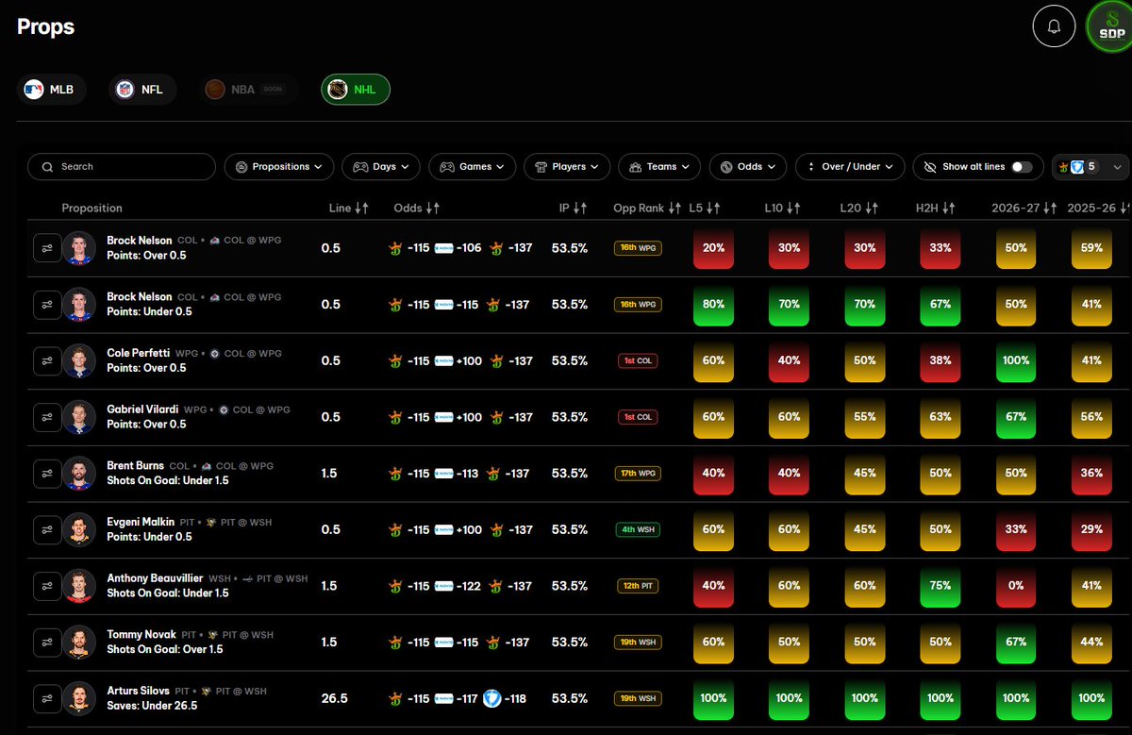Expand the sportsbooks selector showing 5
This screenshot has height=735, width=1132.
click(1090, 166)
